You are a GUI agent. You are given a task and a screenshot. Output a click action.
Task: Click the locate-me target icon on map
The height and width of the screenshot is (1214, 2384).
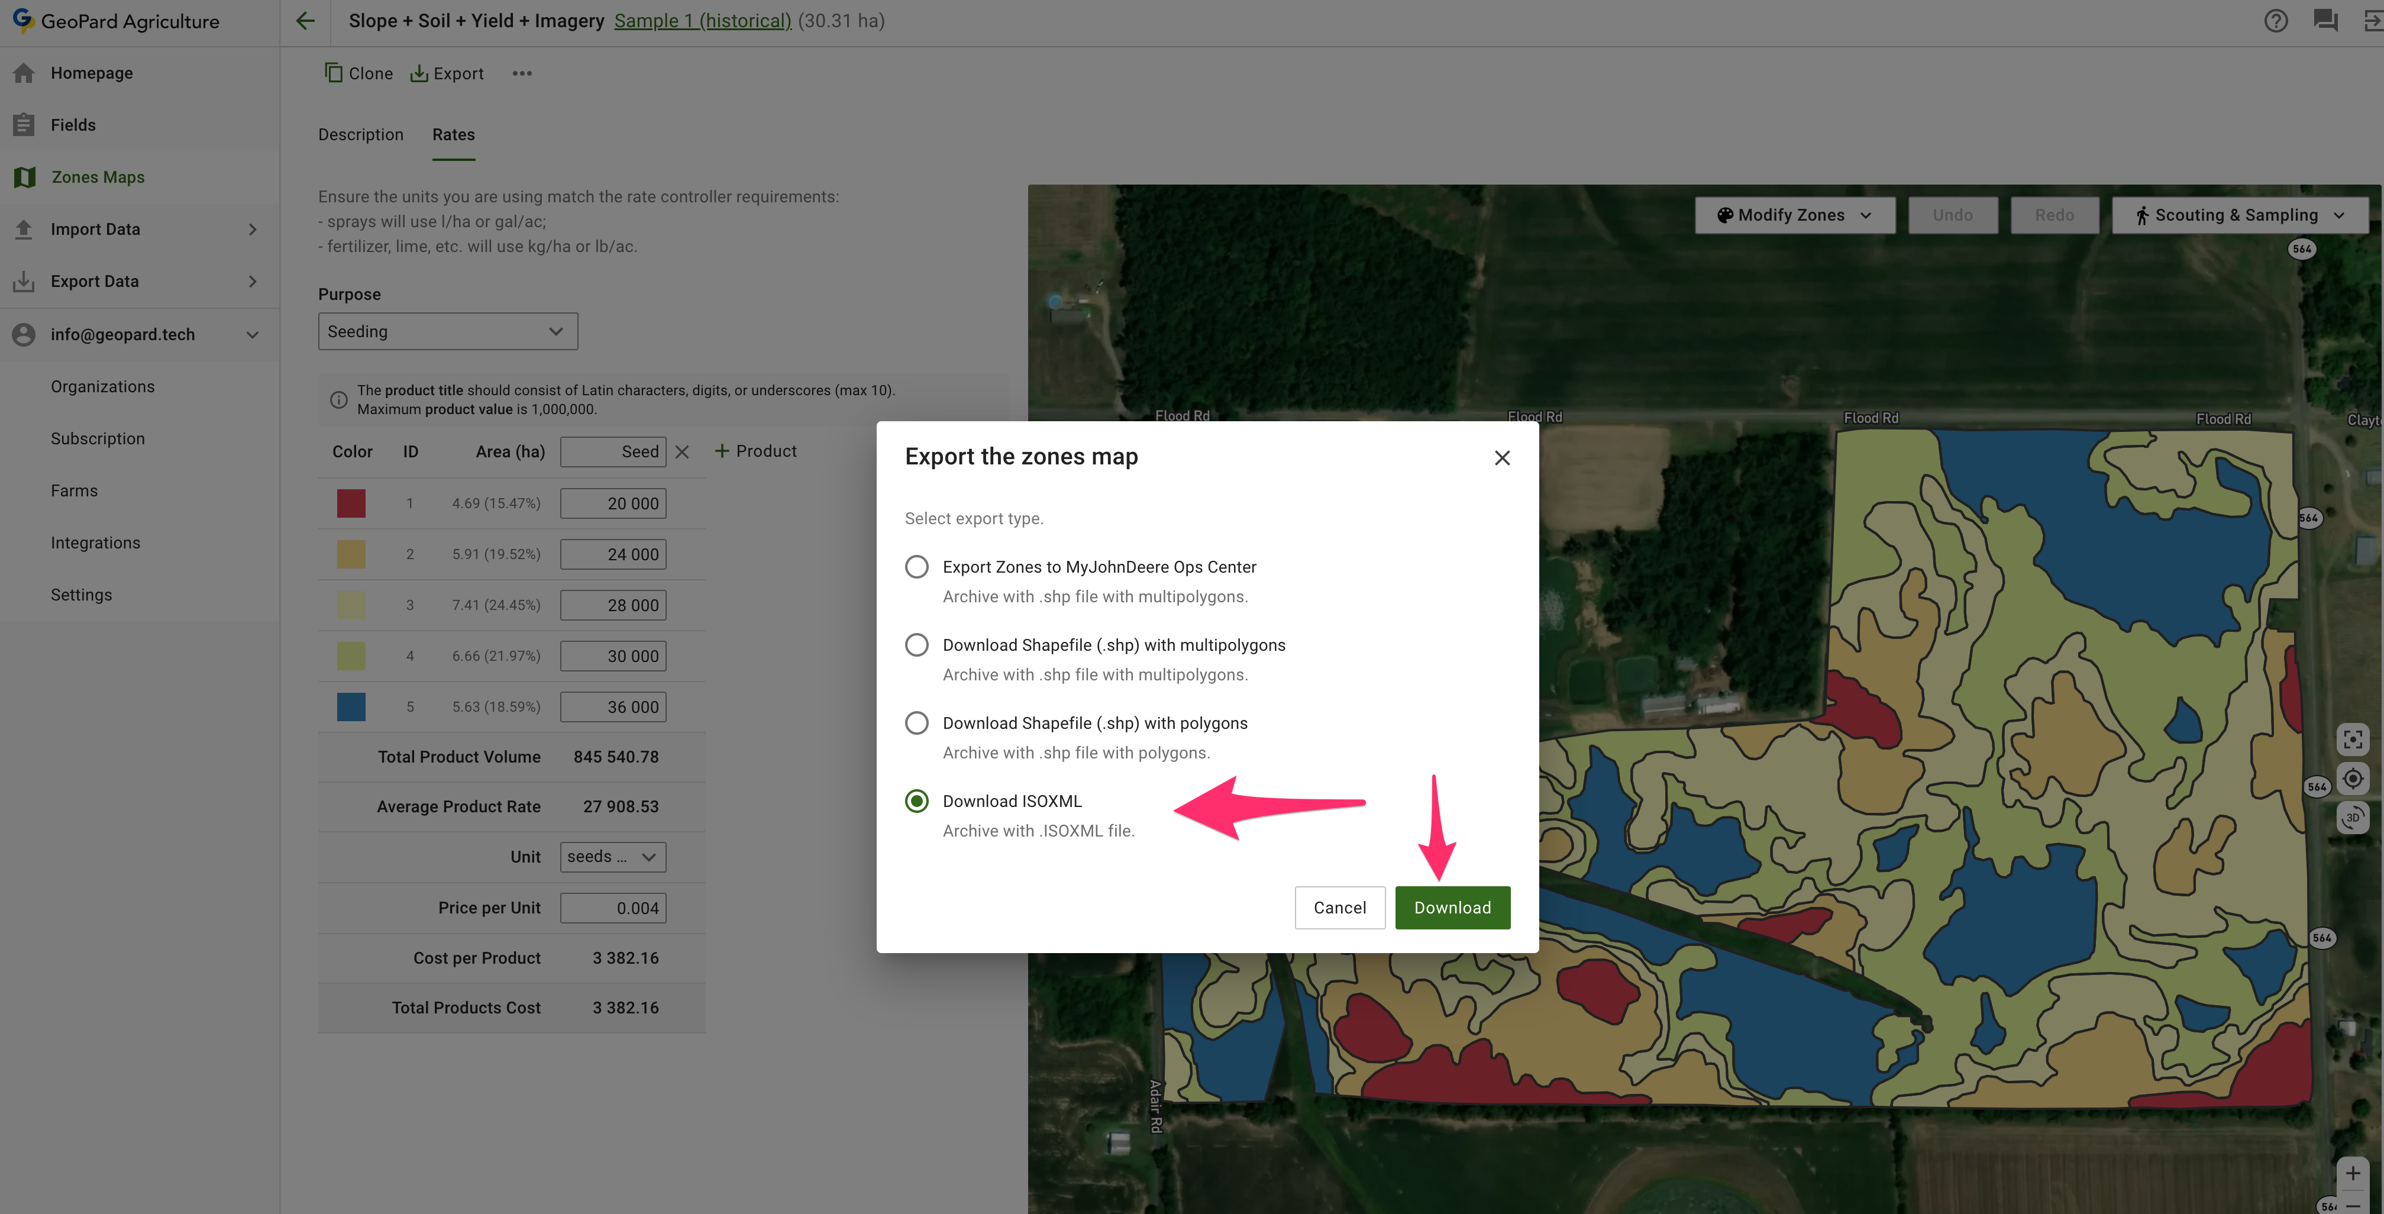point(2353,779)
